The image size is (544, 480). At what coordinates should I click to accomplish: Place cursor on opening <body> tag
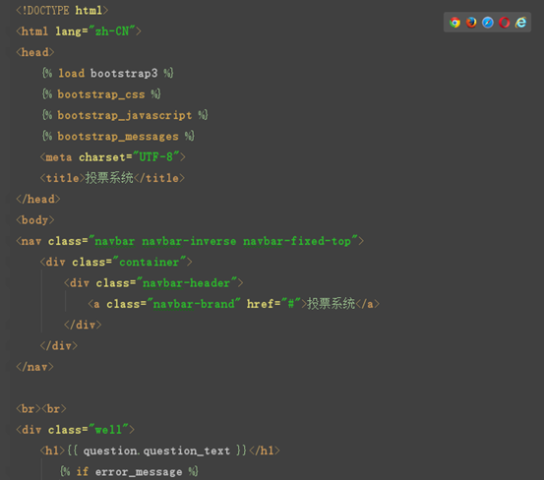click(35, 220)
